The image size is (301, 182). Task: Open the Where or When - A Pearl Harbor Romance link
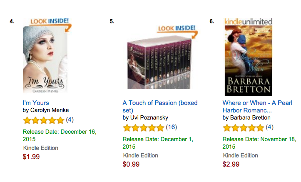click(x=257, y=106)
